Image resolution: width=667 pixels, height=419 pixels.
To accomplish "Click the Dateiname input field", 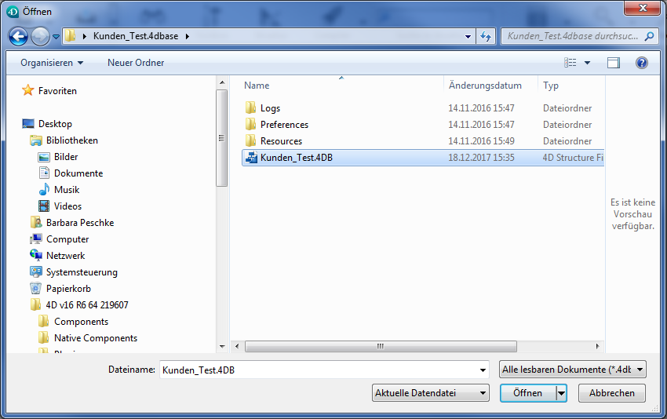I will (324, 370).
